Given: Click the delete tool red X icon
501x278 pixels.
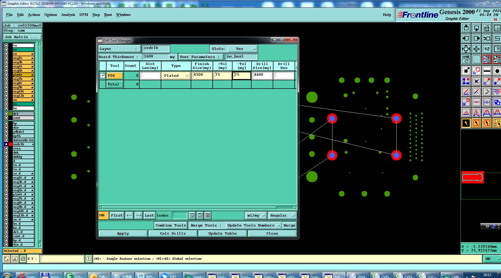Looking at the screenshot, I should pos(208,215).
